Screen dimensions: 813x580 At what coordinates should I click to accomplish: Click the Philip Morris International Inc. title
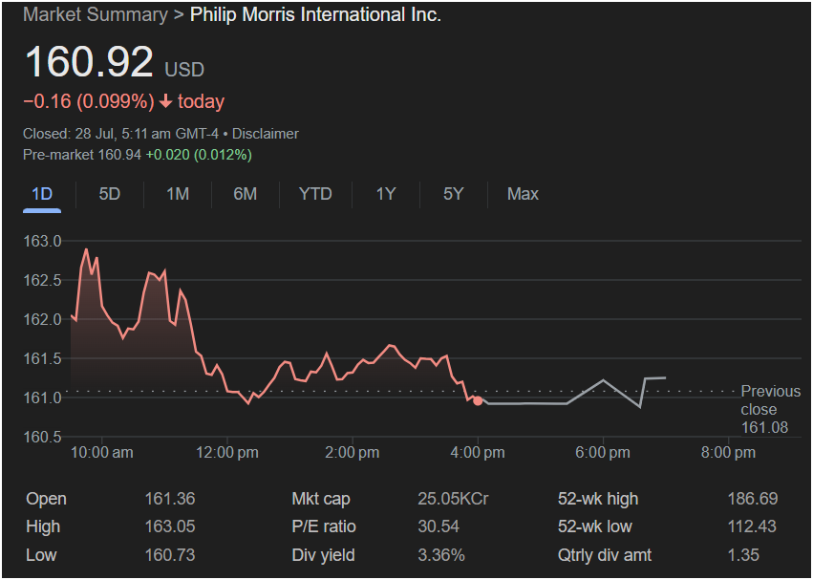[x=315, y=14]
